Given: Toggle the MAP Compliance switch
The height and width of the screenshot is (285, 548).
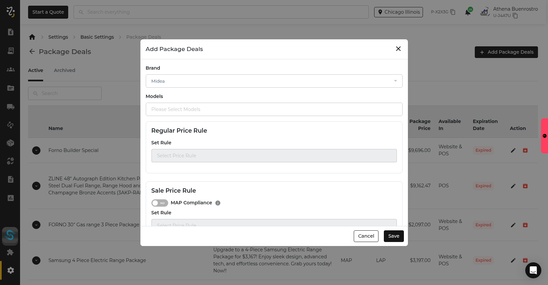Looking at the screenshot, I should (x=159, y=203).
